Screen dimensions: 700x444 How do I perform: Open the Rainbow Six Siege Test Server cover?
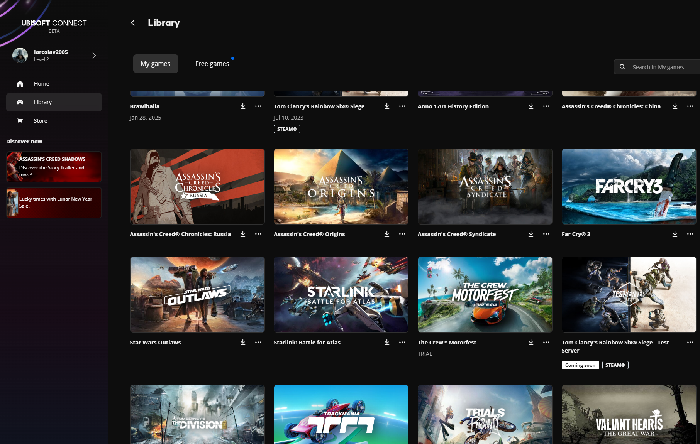pyautogui.click(x=629, y=295)
